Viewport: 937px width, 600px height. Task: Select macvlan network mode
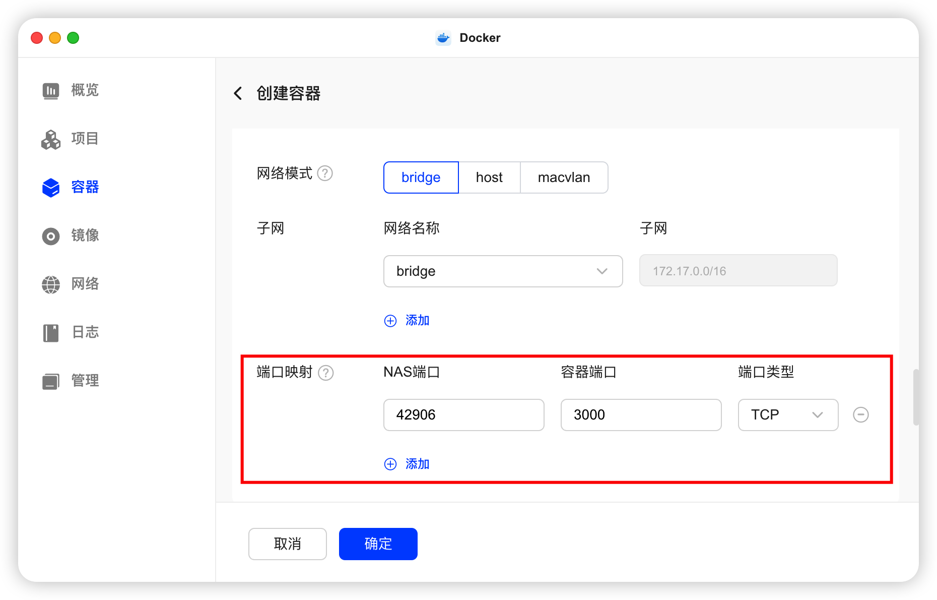click(x=564, y=177)
